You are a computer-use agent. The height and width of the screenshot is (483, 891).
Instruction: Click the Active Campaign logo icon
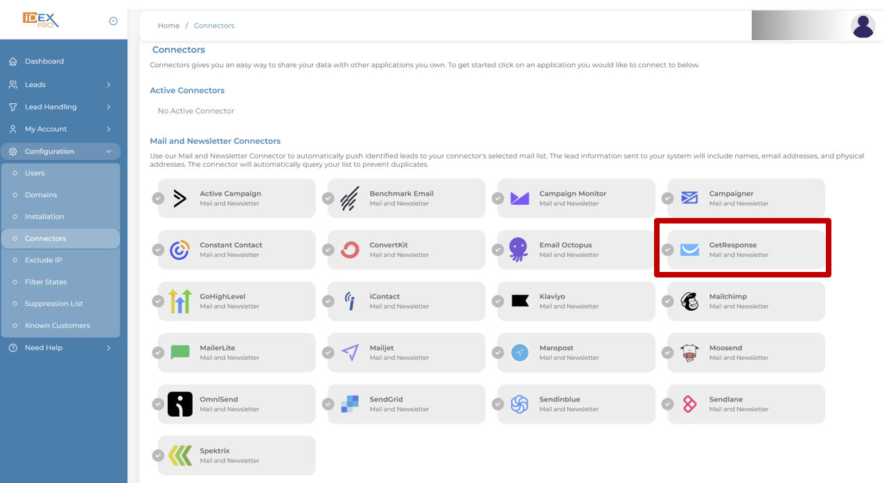[180, 199]
